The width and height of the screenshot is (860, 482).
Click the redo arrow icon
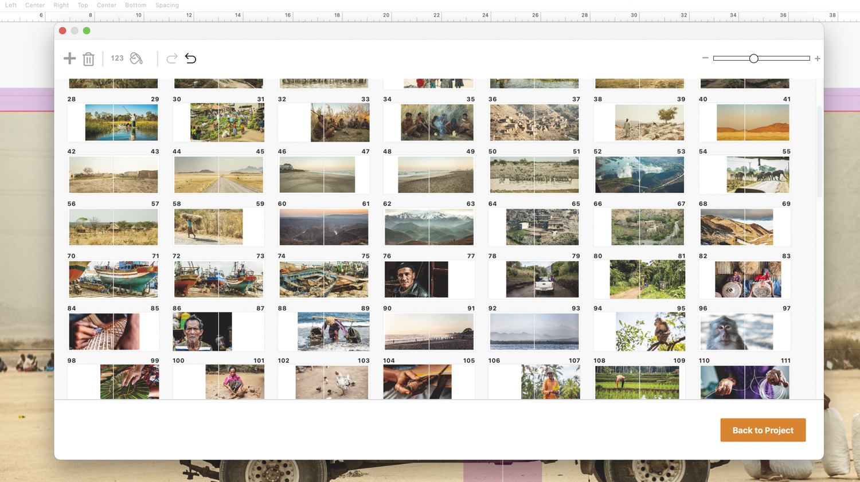tap(171, 58)
